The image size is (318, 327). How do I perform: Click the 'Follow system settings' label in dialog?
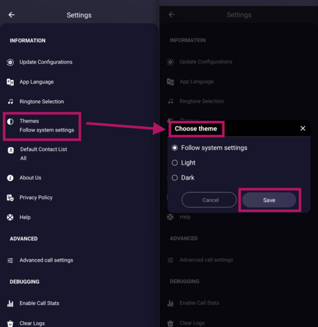pyautogui.click(x=214, y=148)
